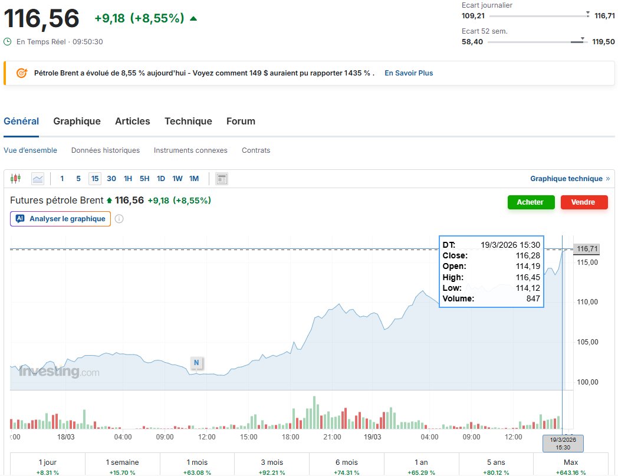
Task: Open Données historiques sub-tab
Action: coord(106,150)
